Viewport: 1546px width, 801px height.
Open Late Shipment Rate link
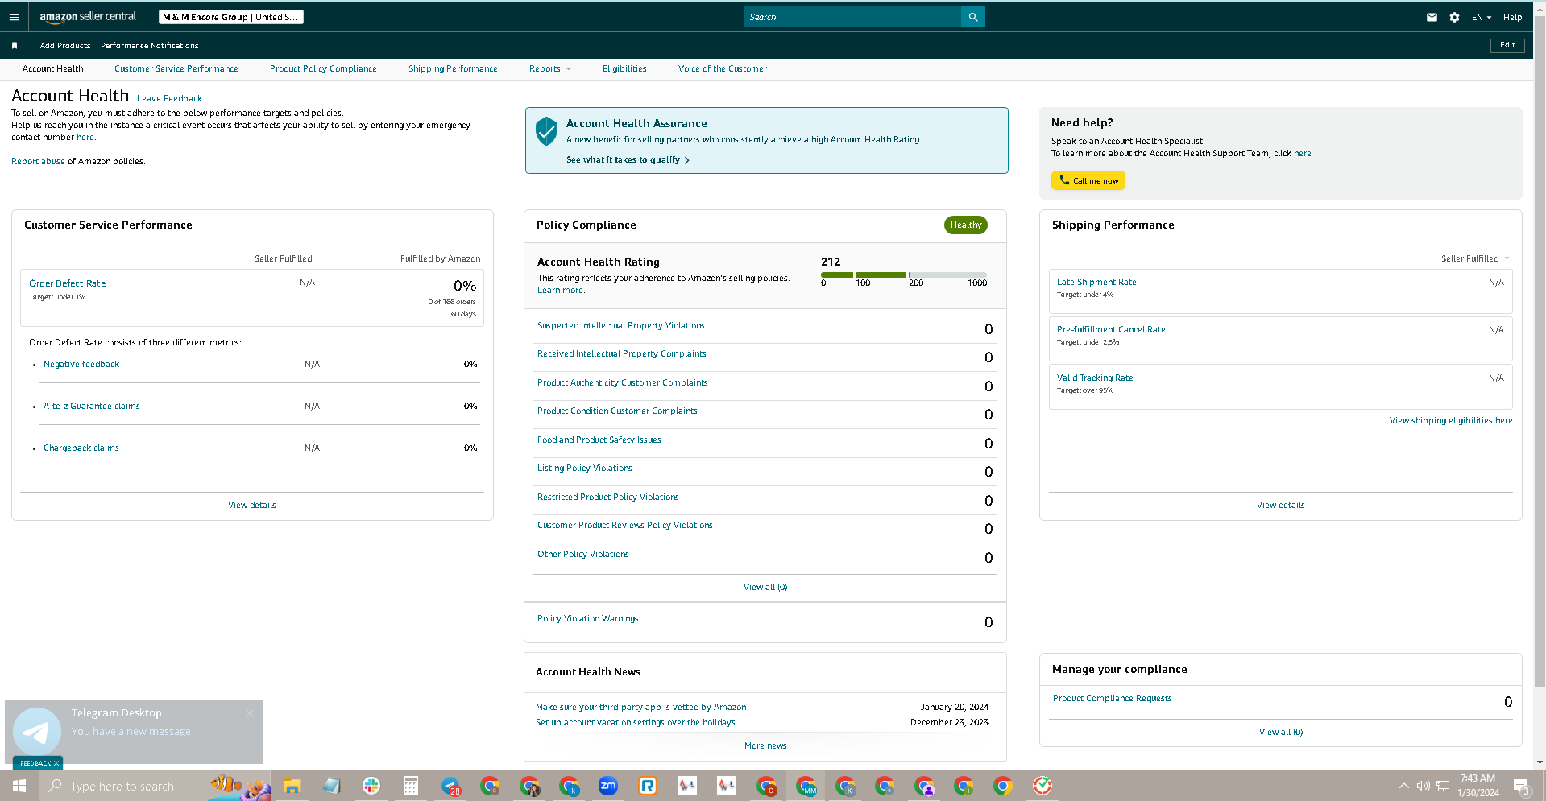(1096, 283)
